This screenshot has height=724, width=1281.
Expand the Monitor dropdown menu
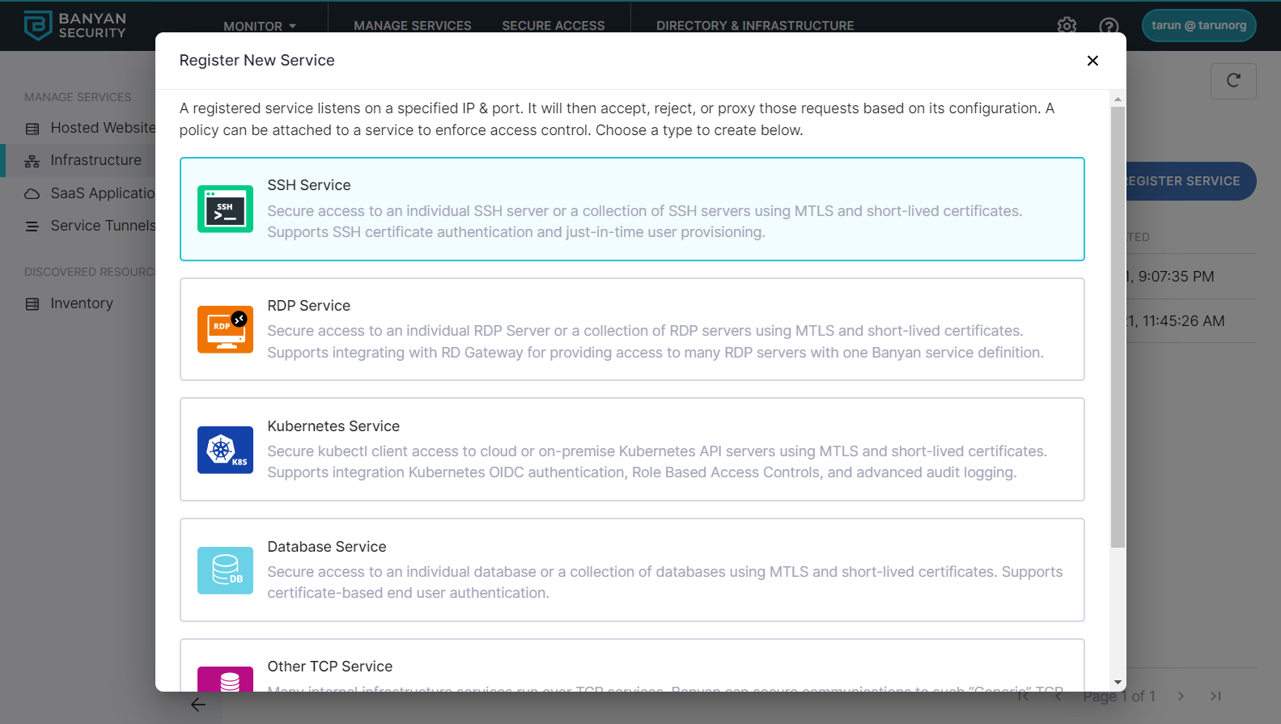[x=260, y=26]
